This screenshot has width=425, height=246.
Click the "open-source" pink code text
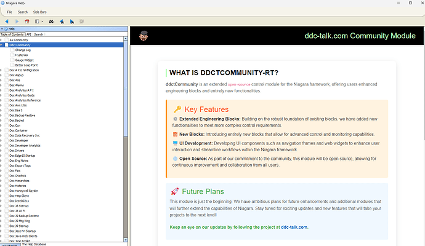point(239,84)
